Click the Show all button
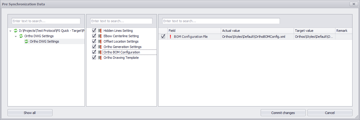The height and width of the screenshot is (120, 360). pos(30,113)
